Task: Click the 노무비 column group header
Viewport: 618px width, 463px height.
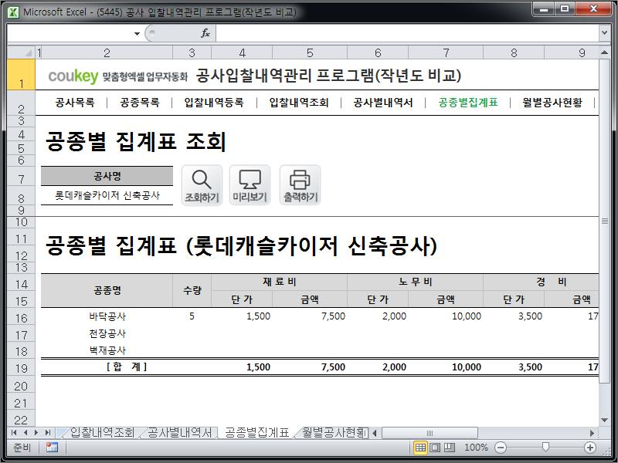Action: 416,282
